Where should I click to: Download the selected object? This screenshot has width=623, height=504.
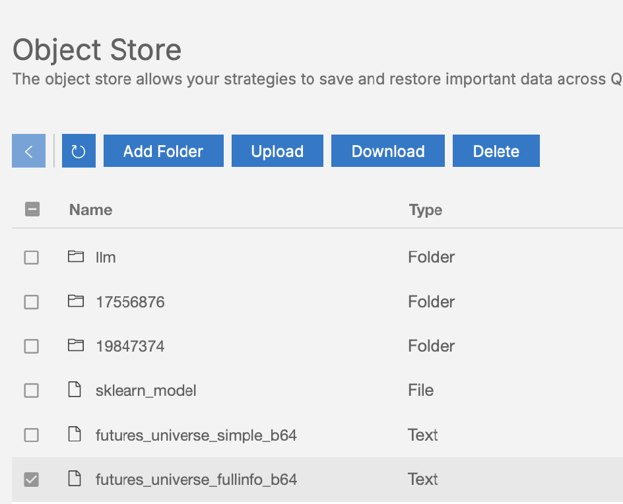coord(387,151)
